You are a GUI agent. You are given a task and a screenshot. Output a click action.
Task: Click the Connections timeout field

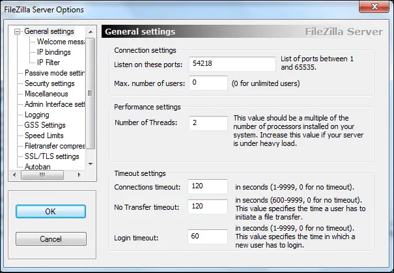pos(208,186)
